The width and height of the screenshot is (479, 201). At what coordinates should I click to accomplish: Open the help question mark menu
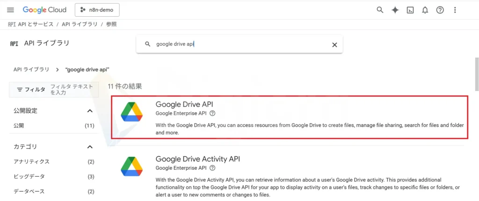click(440, 10)
